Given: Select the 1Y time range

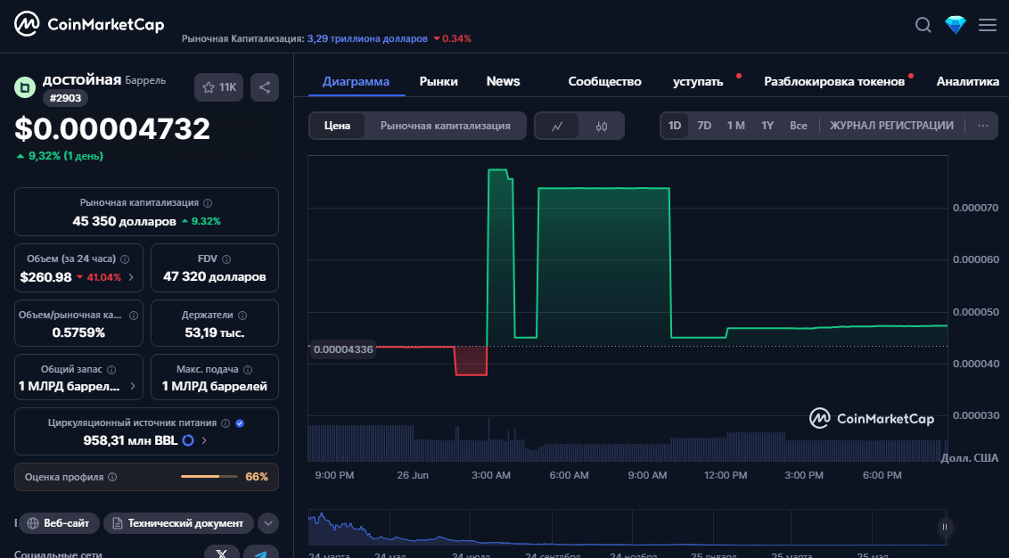Looking at the screenshot, I should click(x=767, y=126).
